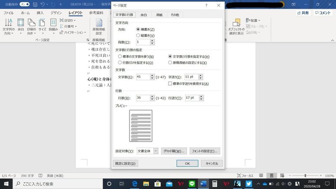Click 既定に設定 (Set as default) button

(125, 163)
